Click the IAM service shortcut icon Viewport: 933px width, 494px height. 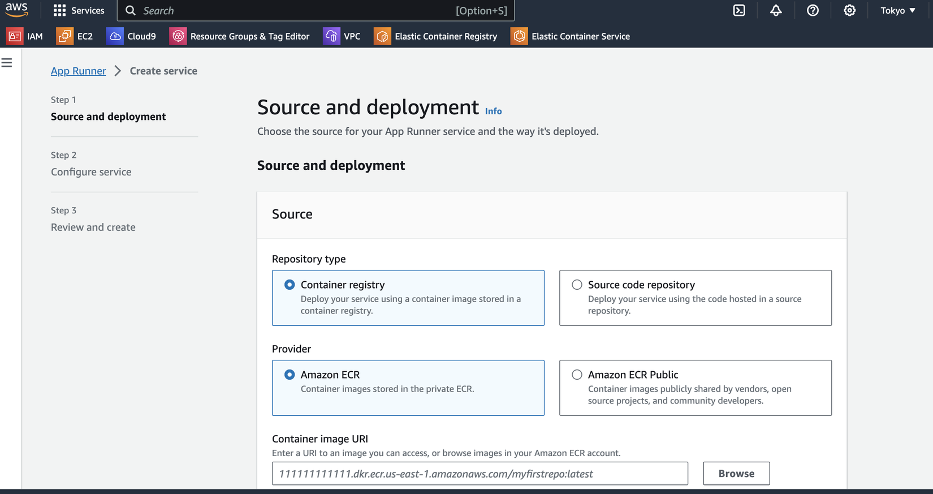click(x=15, y=36)
